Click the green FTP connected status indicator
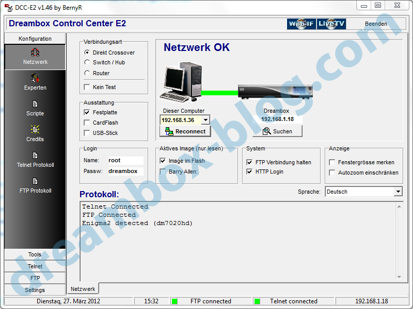Viewport: 413px width, 309px height. [x=174, y=301]
